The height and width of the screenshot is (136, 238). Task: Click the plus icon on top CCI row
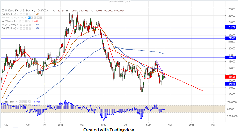click(x=26, y=102)
